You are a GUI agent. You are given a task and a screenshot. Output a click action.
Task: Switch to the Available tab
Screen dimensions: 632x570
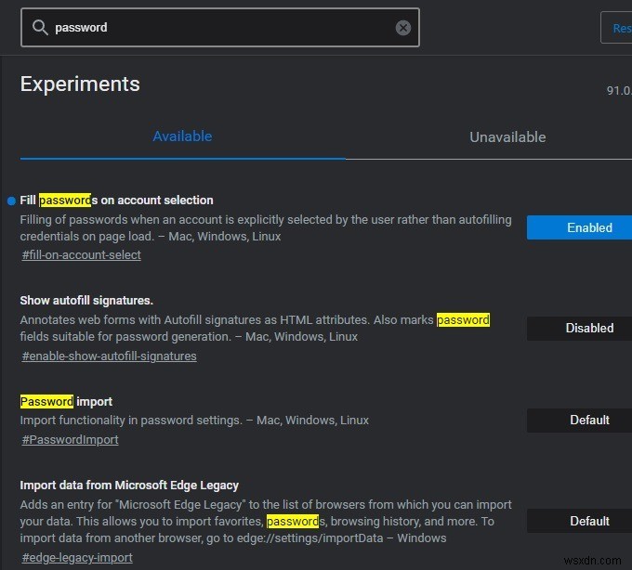pyautogui.click(x=182, y=136)
